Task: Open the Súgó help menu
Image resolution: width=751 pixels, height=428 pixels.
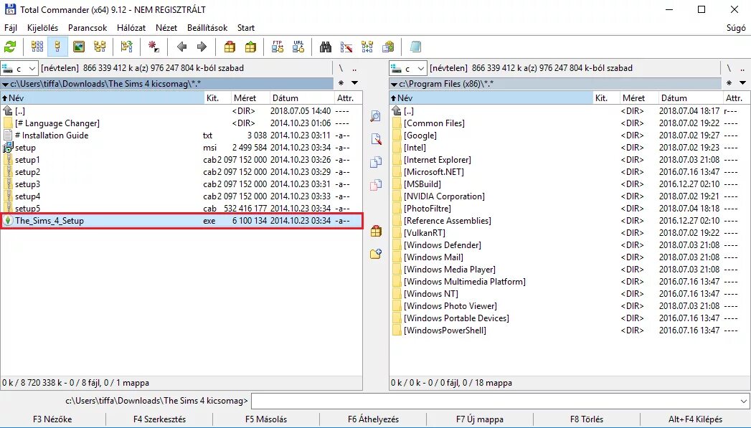Action: 736,28
